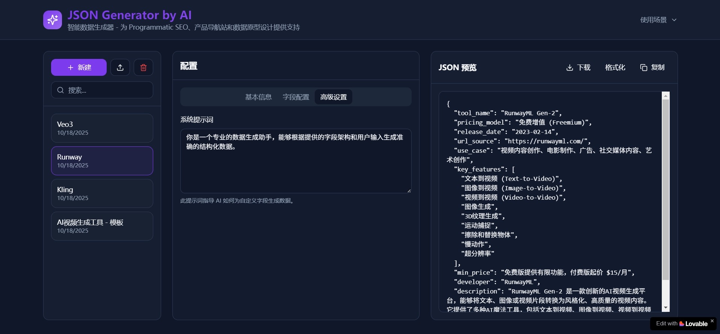Click the sparkle app logo icon
The height and width of the screenshot is (334, 720).
[53, 20]
